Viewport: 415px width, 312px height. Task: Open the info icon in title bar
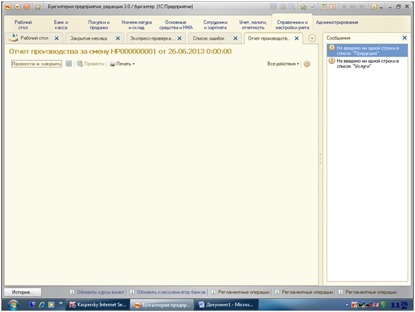pos(374,7)
